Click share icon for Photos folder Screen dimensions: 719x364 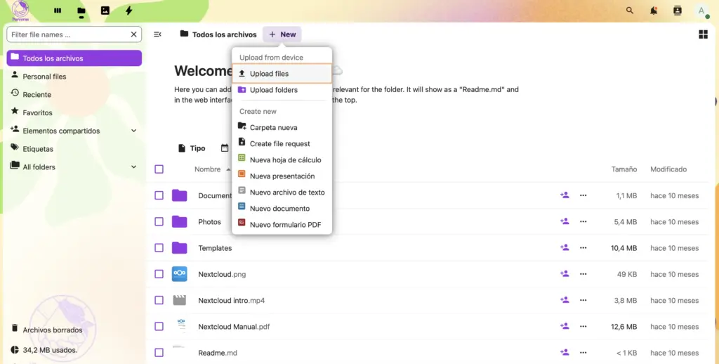click(564, 221)
